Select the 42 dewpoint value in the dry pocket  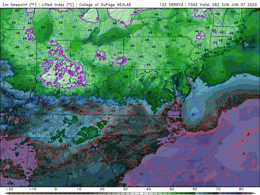[55, 69]
